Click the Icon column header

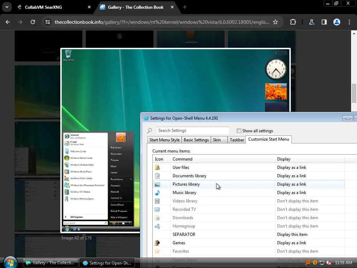click(x=162, y=159)
